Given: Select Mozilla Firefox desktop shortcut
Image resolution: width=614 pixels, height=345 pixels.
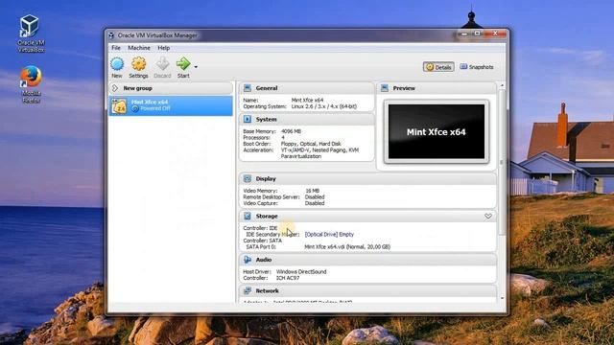Looking at the screenshot, I should (x=31, y=84).
